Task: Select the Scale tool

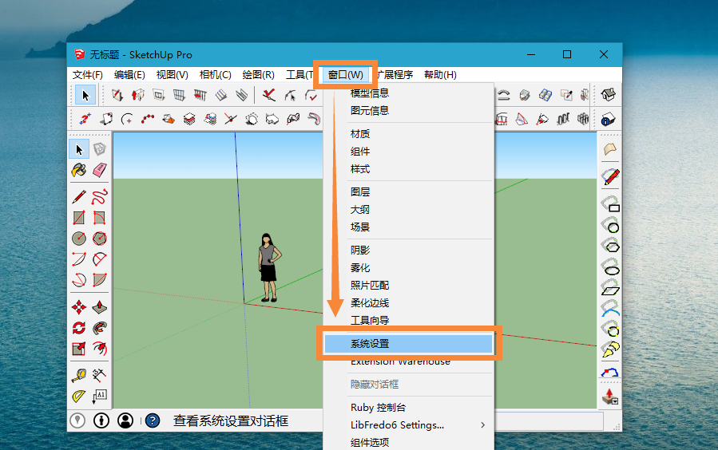Action: [x=79, y=349]
